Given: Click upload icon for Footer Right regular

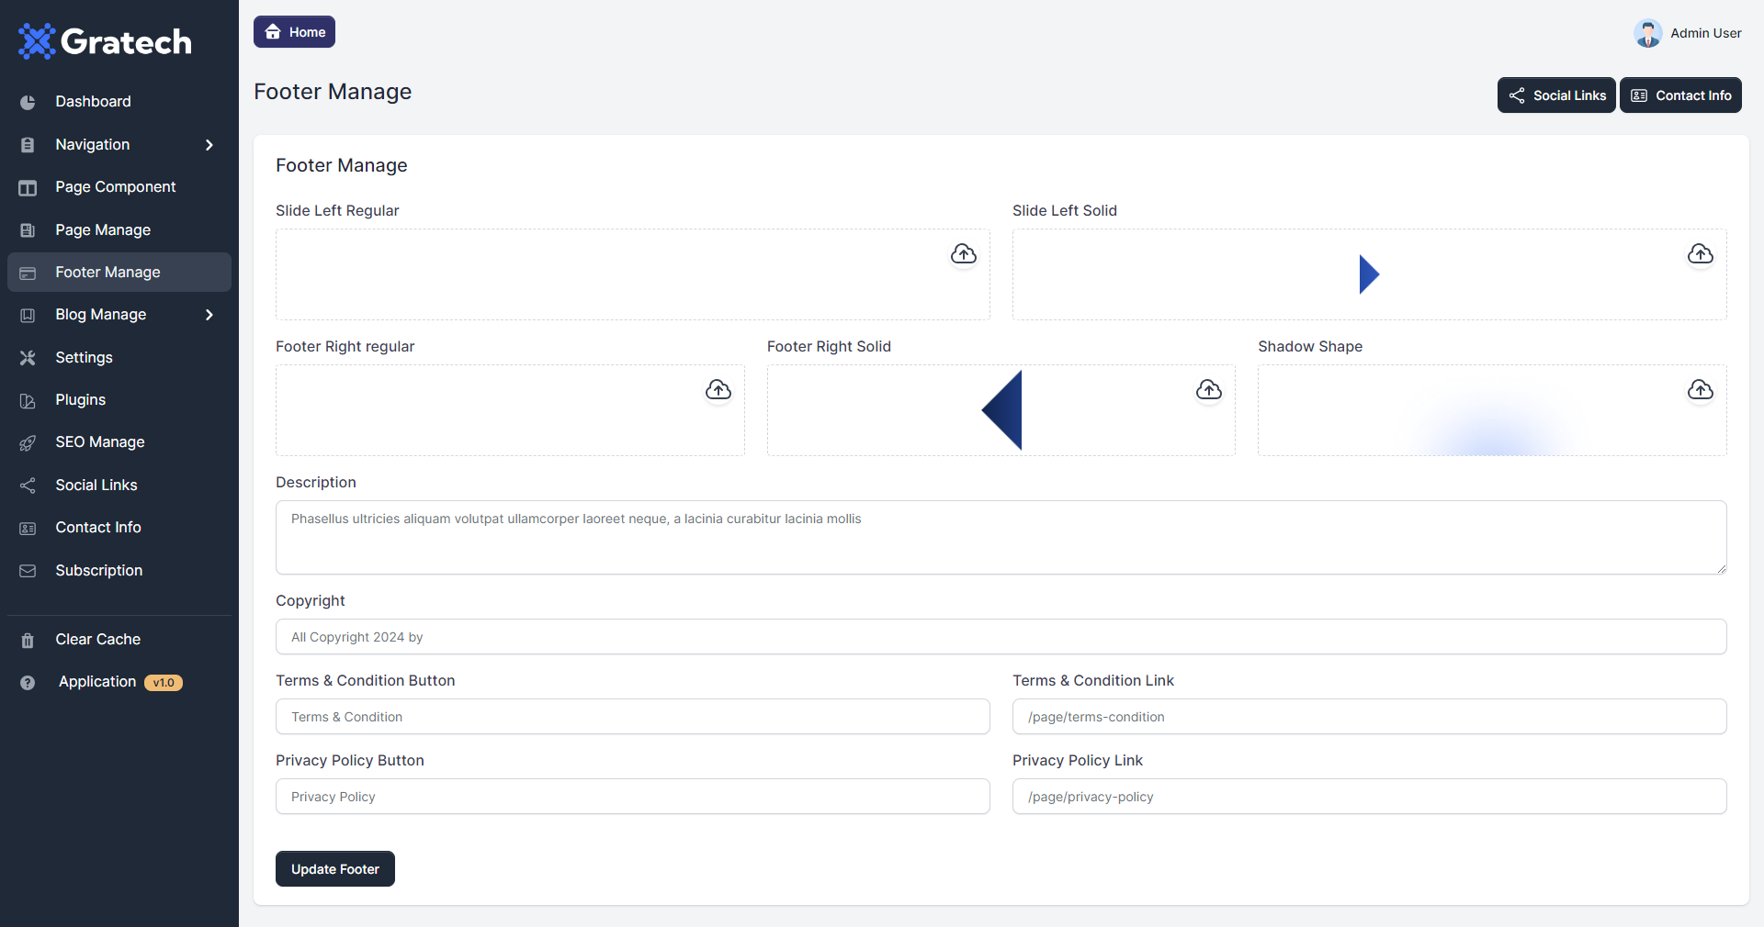Looking at the screenshot, I should (718, 390).
